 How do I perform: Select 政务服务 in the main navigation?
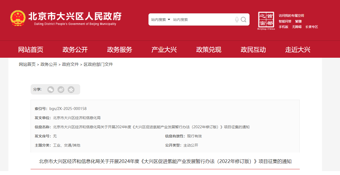tap(120, 50)
